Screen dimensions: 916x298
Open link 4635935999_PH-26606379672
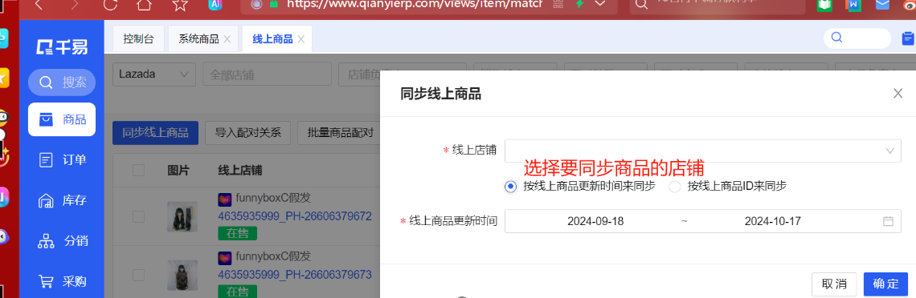pos(295,216)
